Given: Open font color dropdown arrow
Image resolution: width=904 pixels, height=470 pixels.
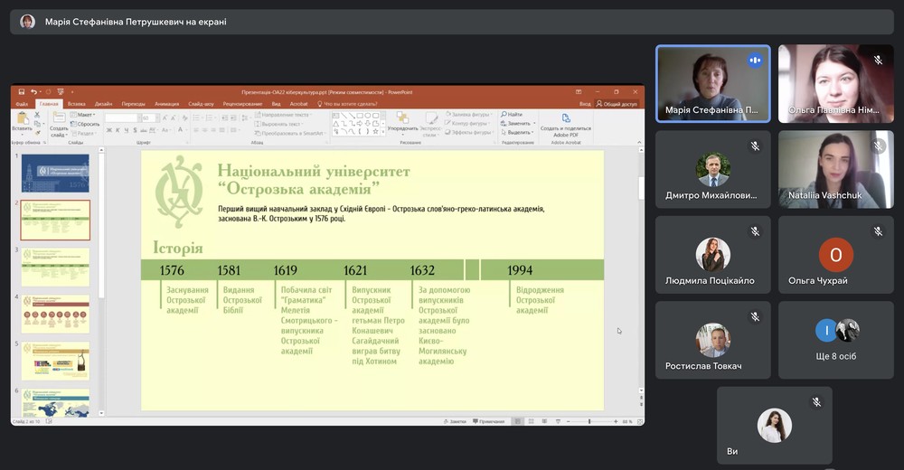Looking at the screenshot, I should pos(187,130).
